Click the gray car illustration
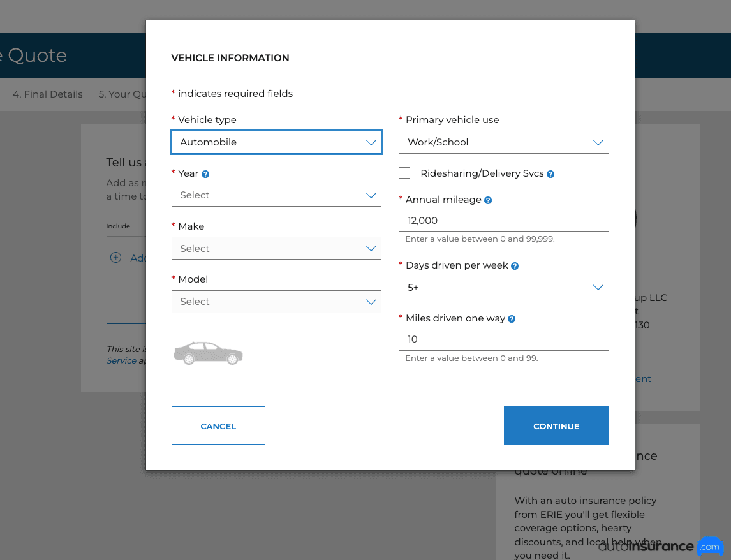 [208, 353]
